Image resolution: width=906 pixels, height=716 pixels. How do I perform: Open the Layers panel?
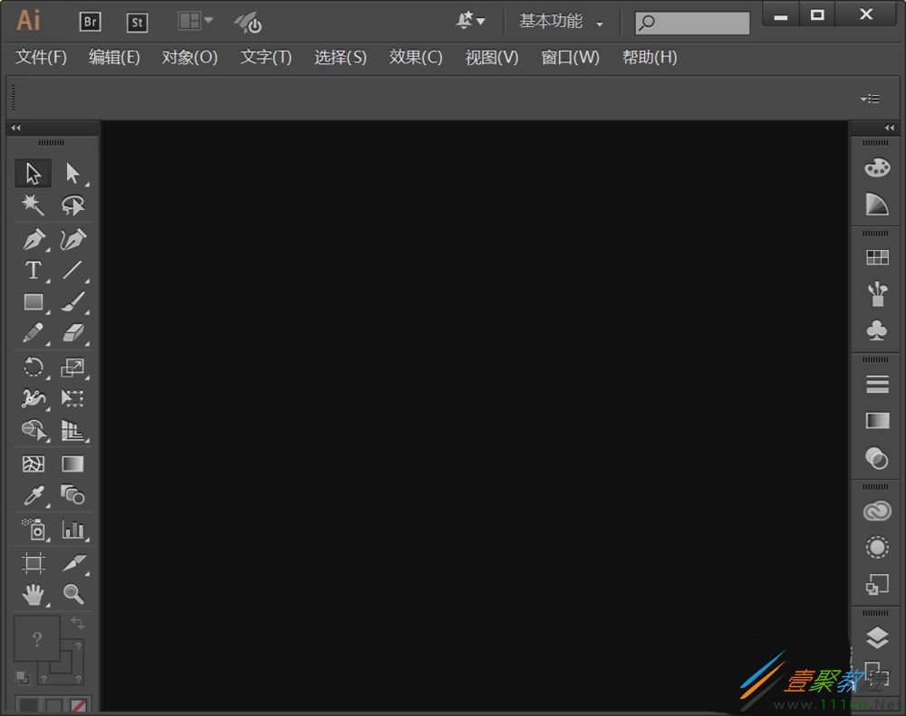click(876, 637)
